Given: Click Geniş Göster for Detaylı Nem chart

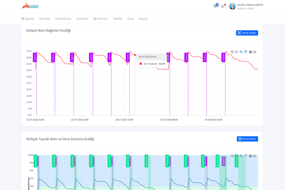Looking at the screenshot, I should [247, 33].
